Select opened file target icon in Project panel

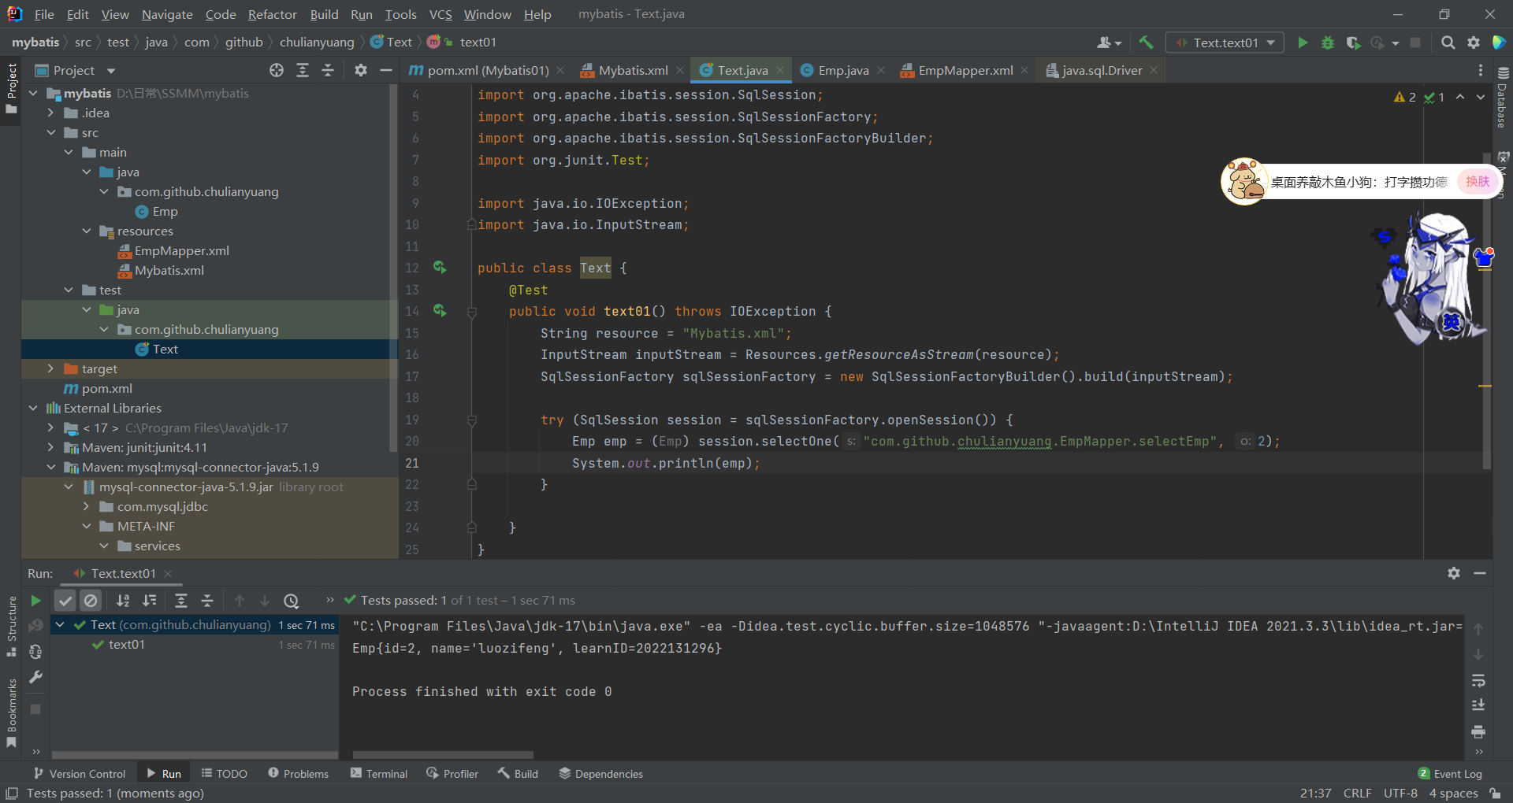point(277,70)
